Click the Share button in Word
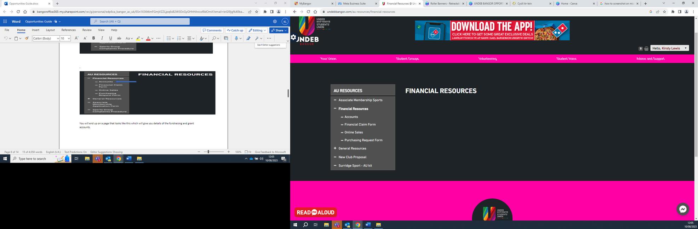 (x=279, y=30)
